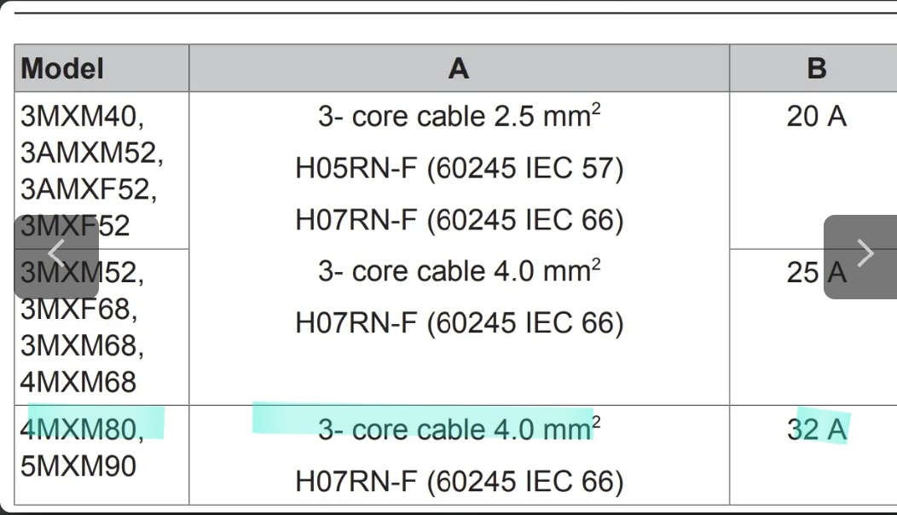
Task: Click the column B header
Action: click(816, 68)
